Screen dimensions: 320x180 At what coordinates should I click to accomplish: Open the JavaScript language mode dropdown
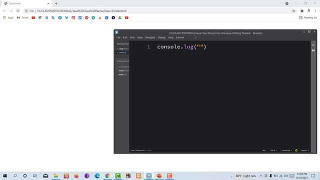click(286, 150)
